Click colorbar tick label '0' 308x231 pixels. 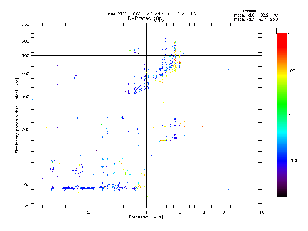[288, 116]
